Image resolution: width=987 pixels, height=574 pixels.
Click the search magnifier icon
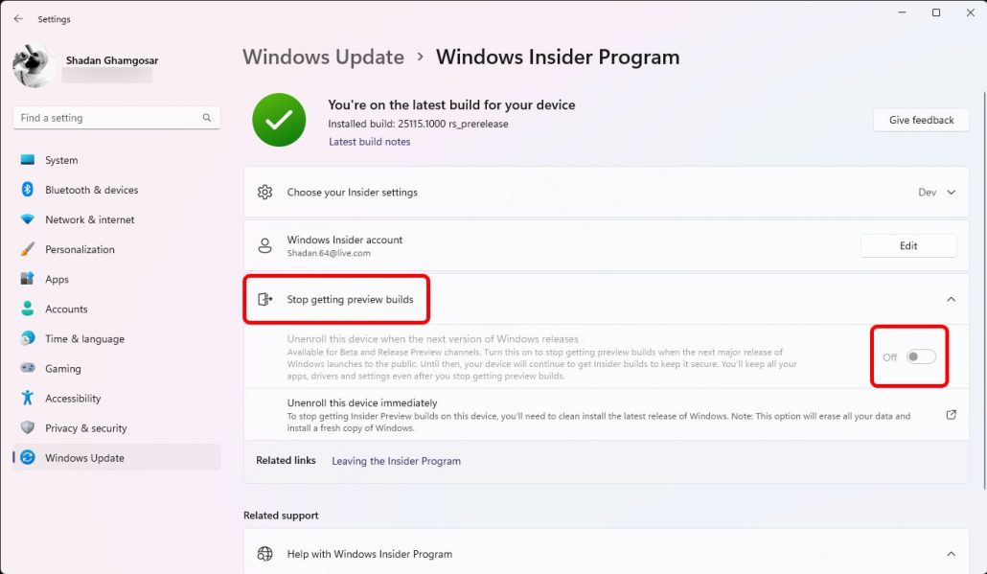[206, 118]
